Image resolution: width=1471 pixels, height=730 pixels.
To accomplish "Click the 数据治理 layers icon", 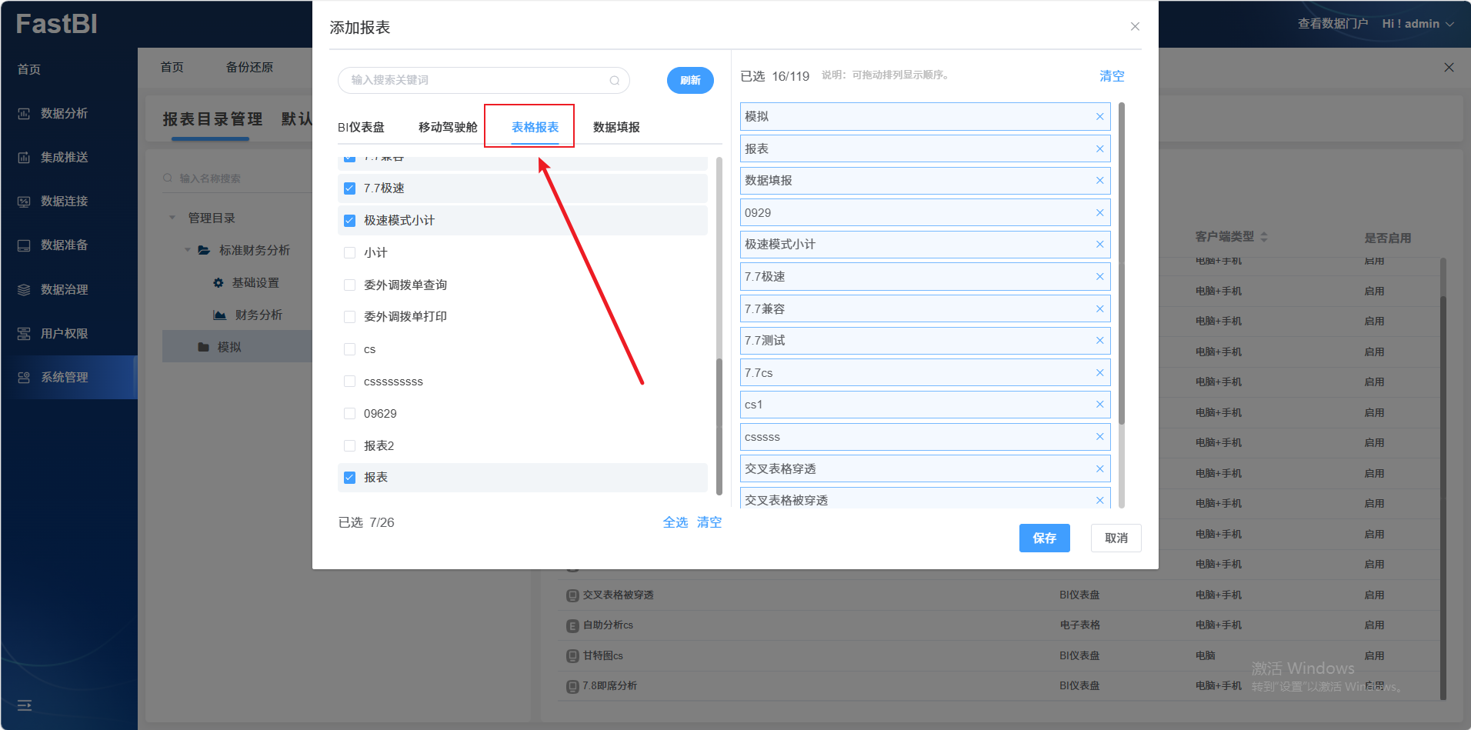I will (x=24, y=290).
